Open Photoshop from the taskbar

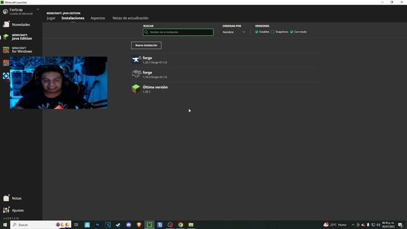[x=97, y=225]
